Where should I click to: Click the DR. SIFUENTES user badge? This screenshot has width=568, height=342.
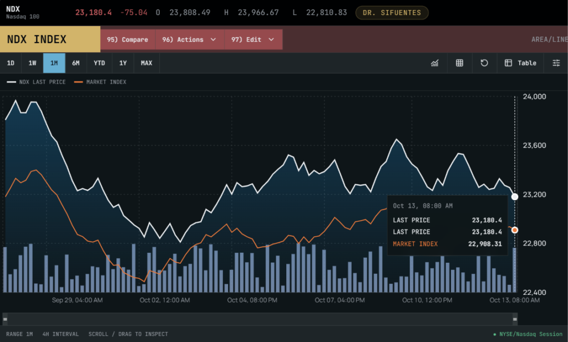click(x=392, y=13)
